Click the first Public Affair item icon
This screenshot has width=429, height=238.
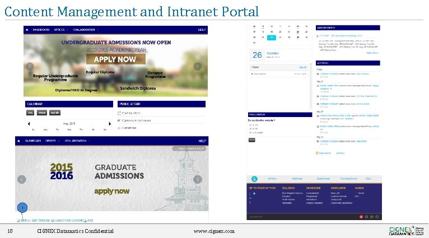119,113
